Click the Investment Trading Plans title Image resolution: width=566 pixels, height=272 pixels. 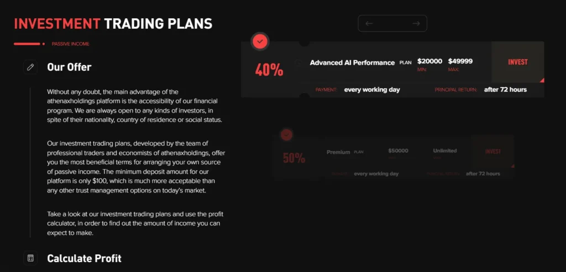coord(113,24)
